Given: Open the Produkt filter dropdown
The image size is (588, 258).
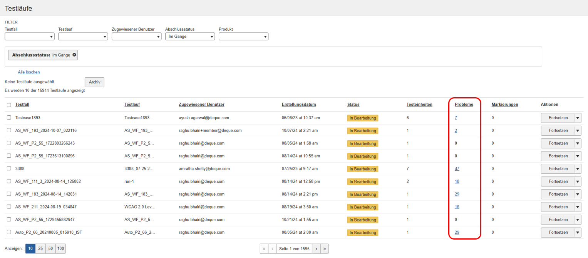Looking at the screenshot, I should pyautogui.click(x=243, y=37).
